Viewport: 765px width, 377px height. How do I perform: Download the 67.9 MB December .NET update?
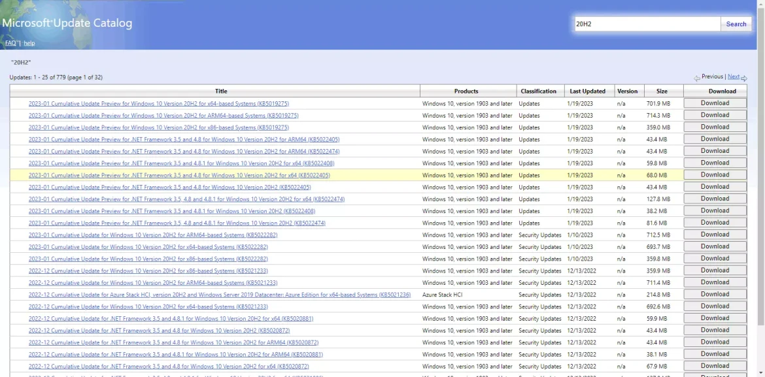coord(715,367)
